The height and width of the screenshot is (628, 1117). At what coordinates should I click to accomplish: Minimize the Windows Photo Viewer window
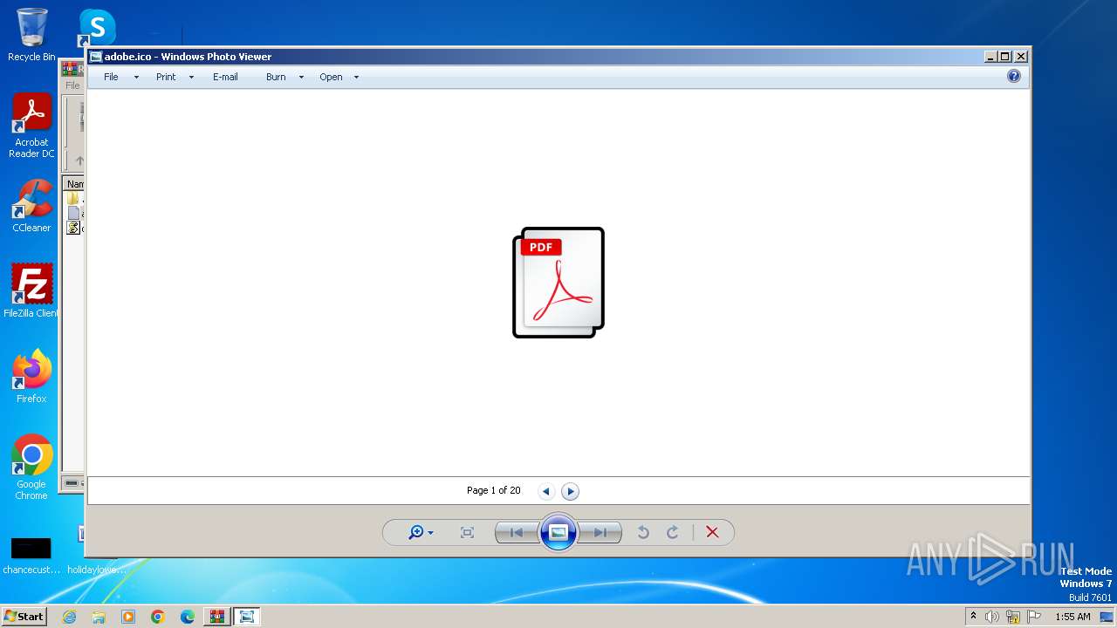tap(990, 57)
